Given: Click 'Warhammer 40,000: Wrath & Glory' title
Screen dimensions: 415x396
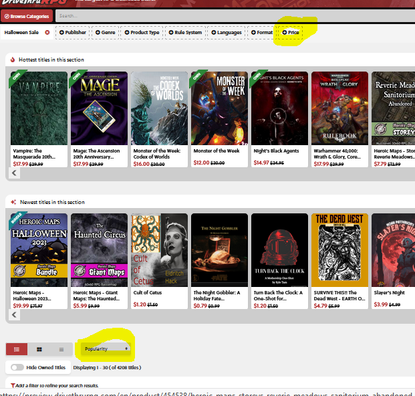Looking at the screenshot, I should [337, 154].
